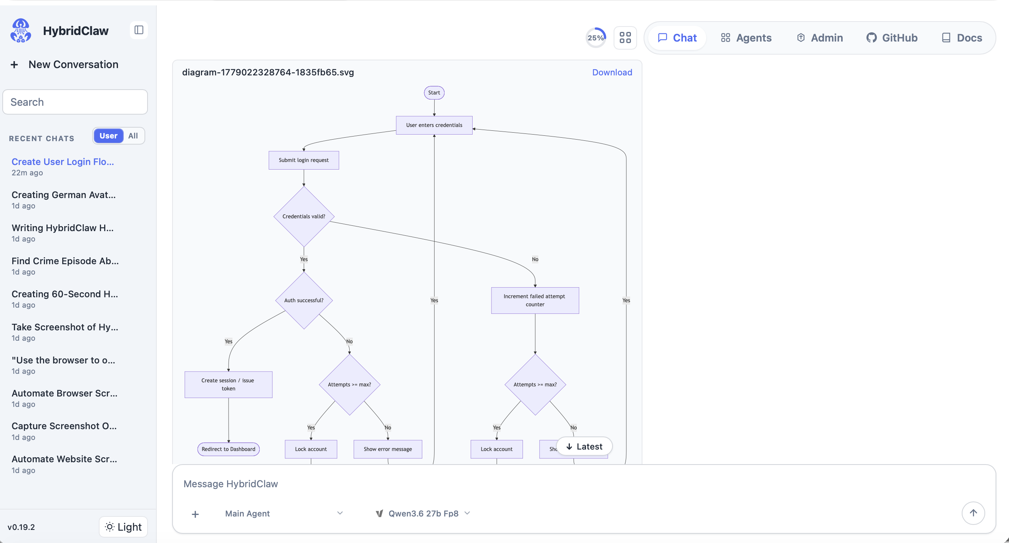
Task: Click the plus icon for New Conversation
Action: 14,65
